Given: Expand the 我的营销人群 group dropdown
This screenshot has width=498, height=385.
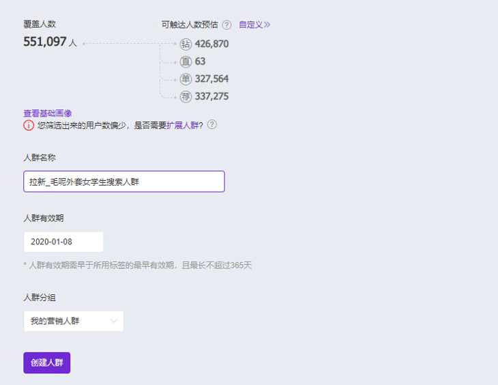Looking at the screenshot, I should point(74,321).
